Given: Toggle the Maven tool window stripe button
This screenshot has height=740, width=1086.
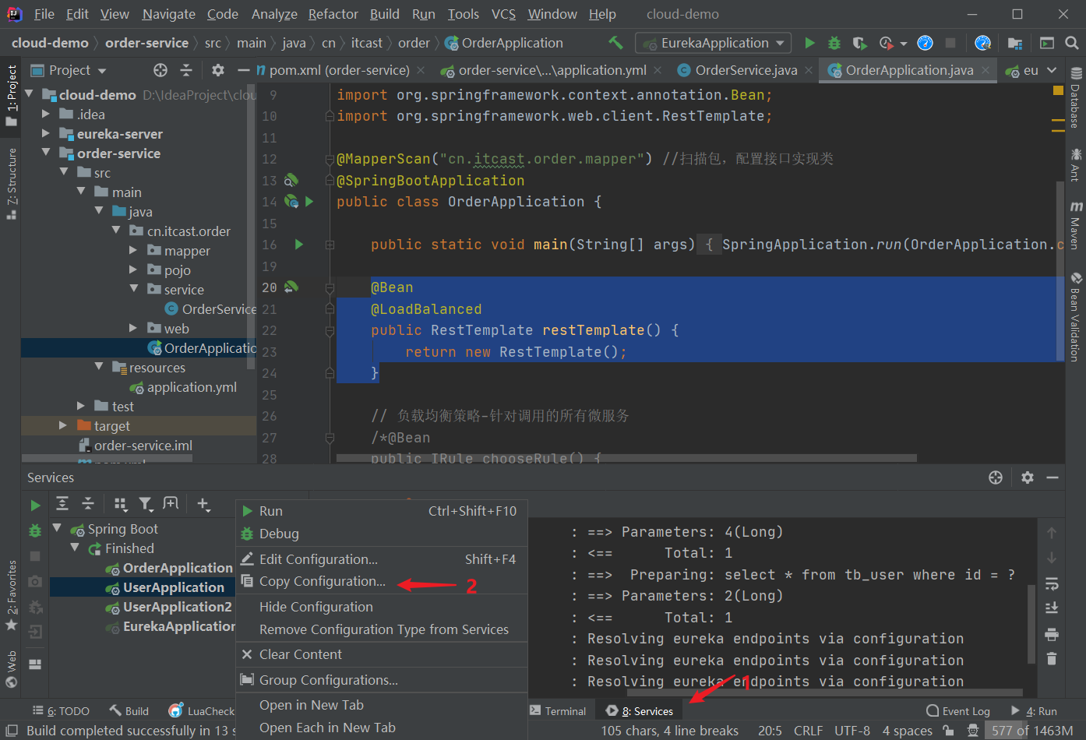Looking at the screenshot, I should 1076,226.
